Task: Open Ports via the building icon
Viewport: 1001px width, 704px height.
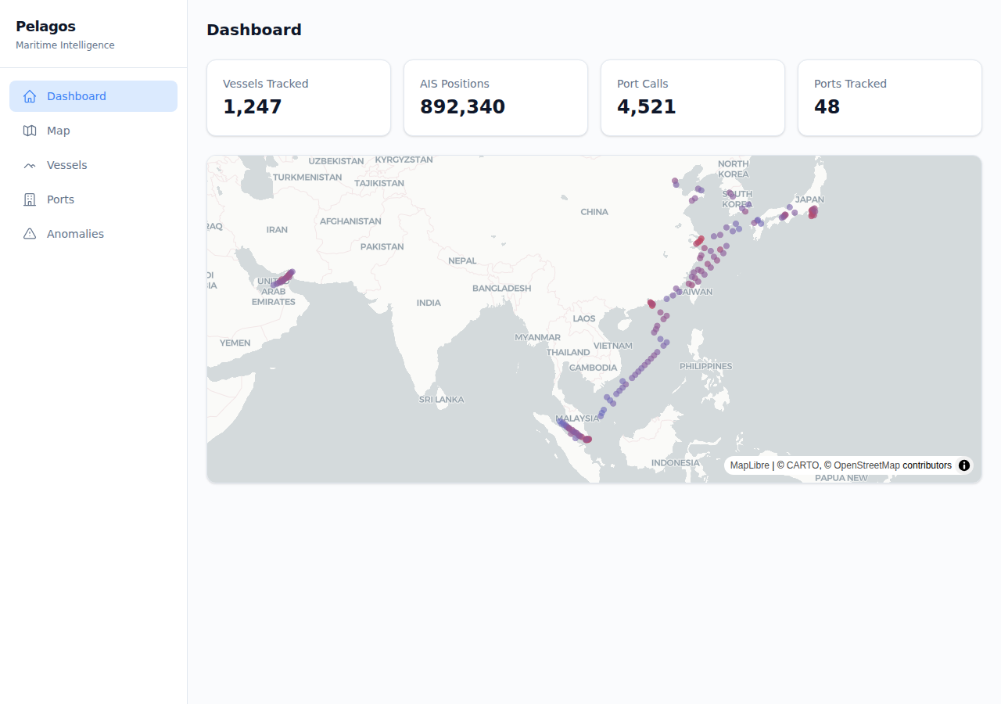Action: pos(30,199)
